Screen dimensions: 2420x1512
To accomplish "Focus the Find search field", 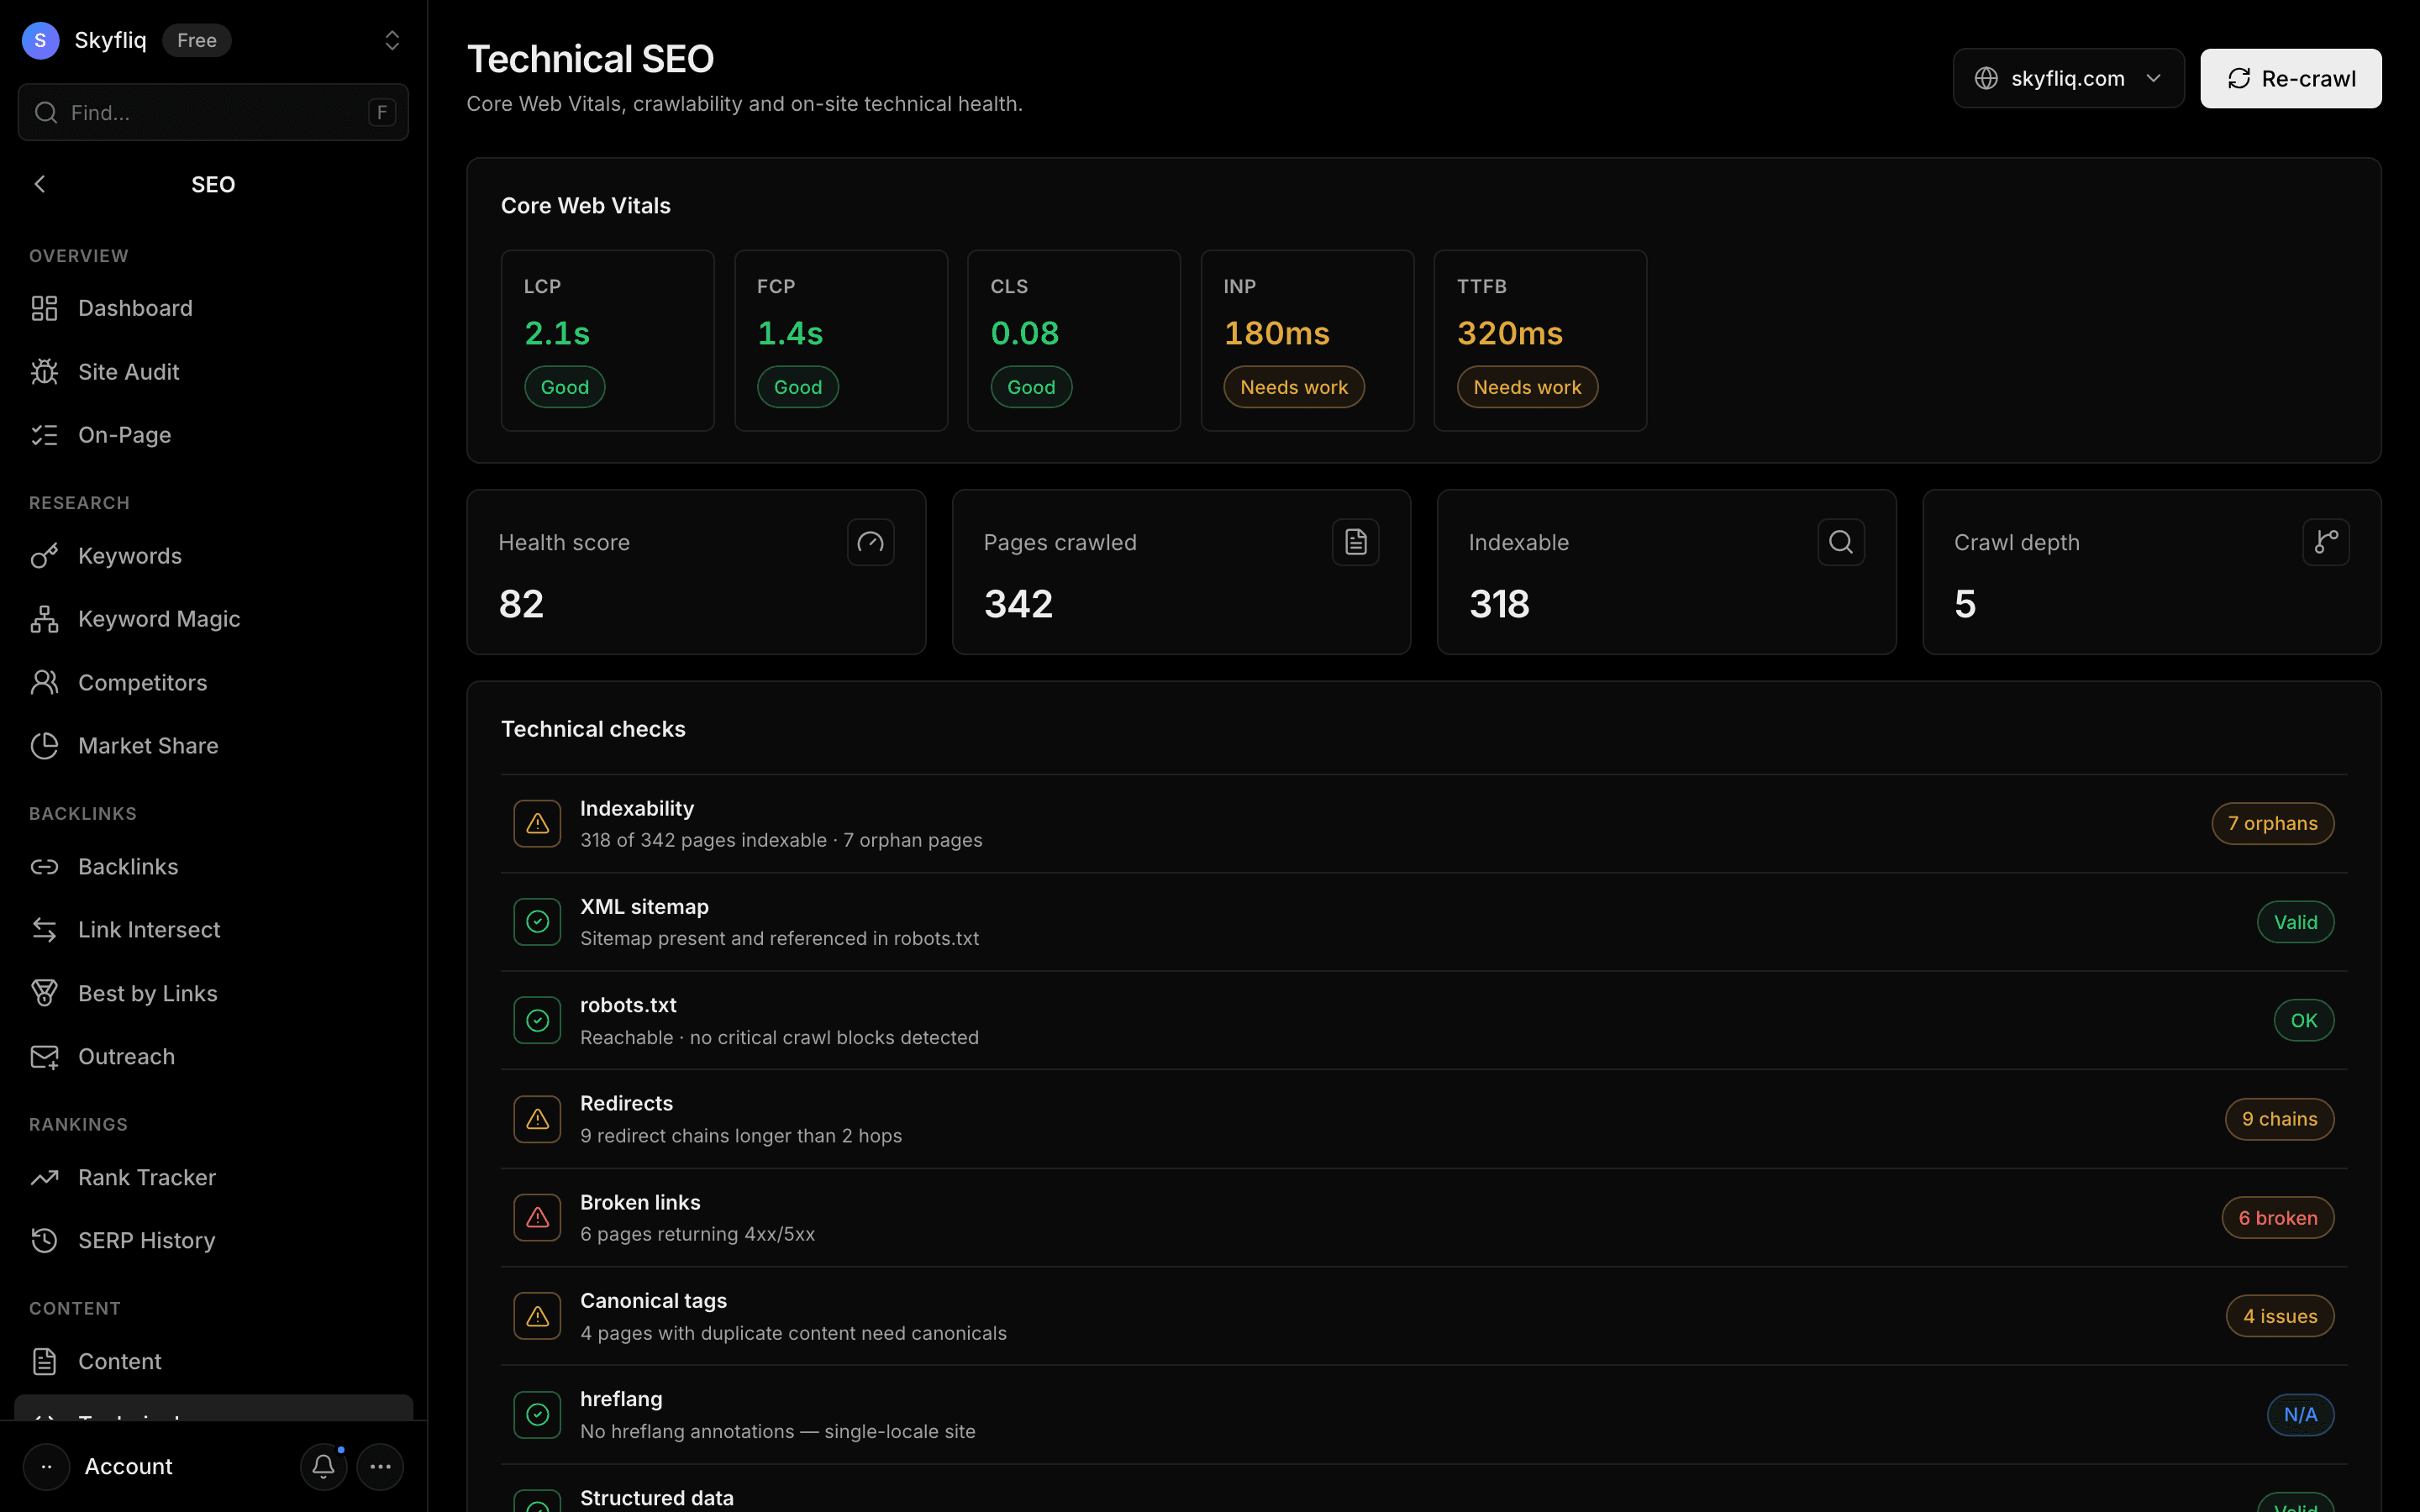I will click(x=213, y=112).
